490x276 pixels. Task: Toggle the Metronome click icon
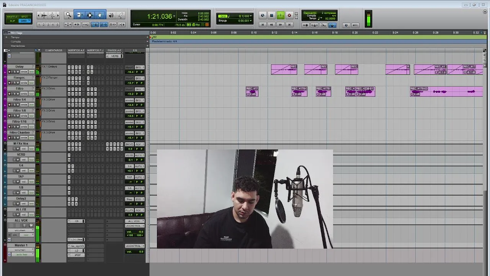(314, 25)
